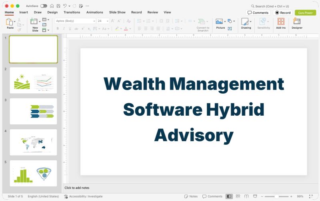
Task: Align text to the right
Action: click(152, 28)
